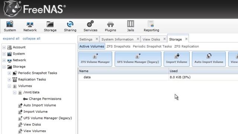Image resolution: width=238 pixels, height=134 pixels.
Task: Click the System tree icon in sidebar
Action: click(x=9, y=54)
